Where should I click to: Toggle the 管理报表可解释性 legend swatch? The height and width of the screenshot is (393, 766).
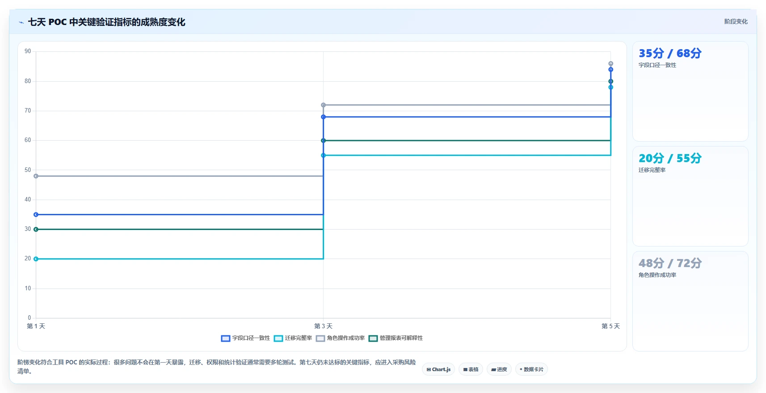pos(373,338)
